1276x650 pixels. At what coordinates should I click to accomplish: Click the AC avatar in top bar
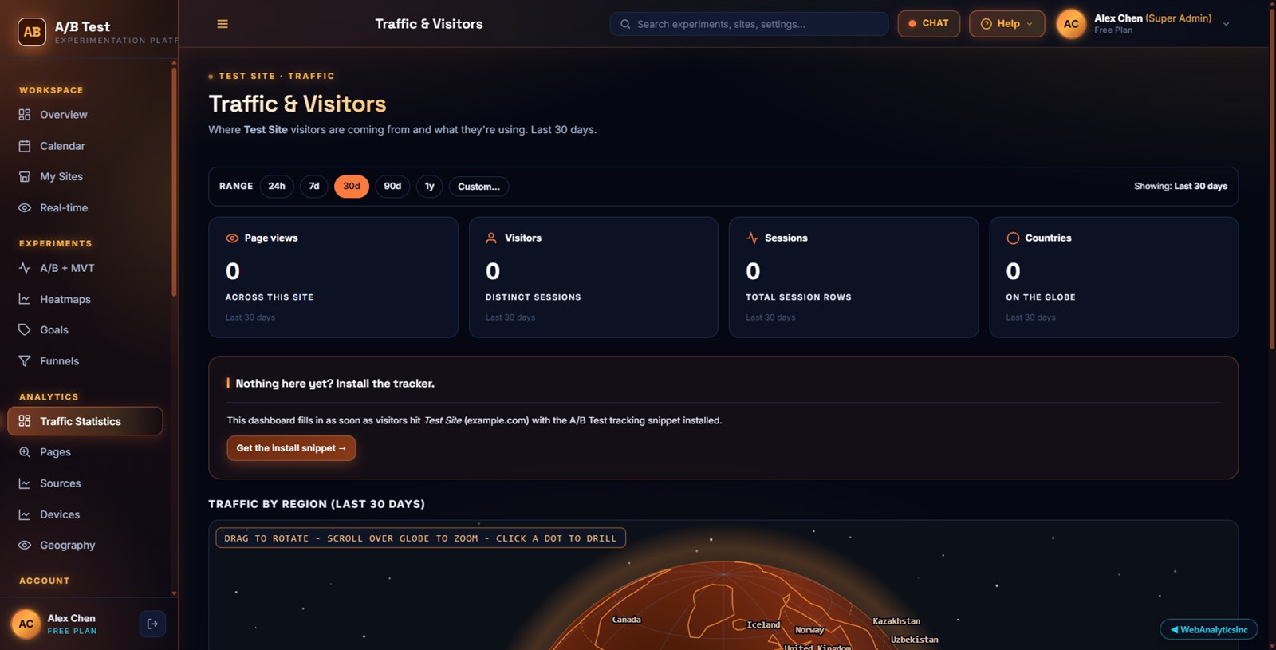[1071, 24]
